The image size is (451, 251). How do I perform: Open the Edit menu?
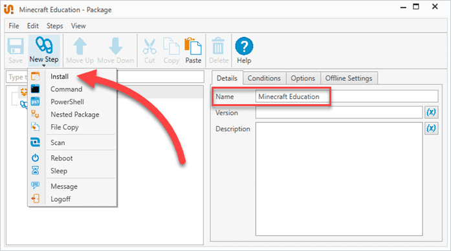tap(33, 26)
